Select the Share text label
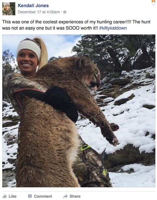Image resolution: width=157 pixels, height=200 pixels. coord(75,196)
